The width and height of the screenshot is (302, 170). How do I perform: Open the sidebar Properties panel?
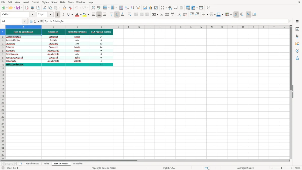[297, 29]
